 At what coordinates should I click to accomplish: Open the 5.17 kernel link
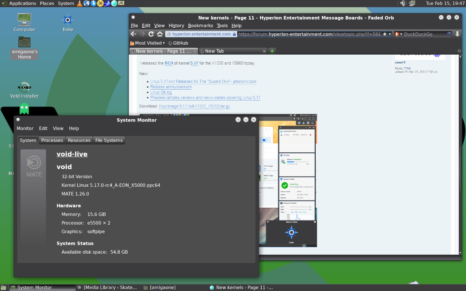coord(194,63)
